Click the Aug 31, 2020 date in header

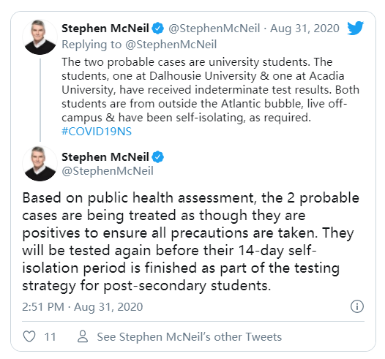[304, 29]
